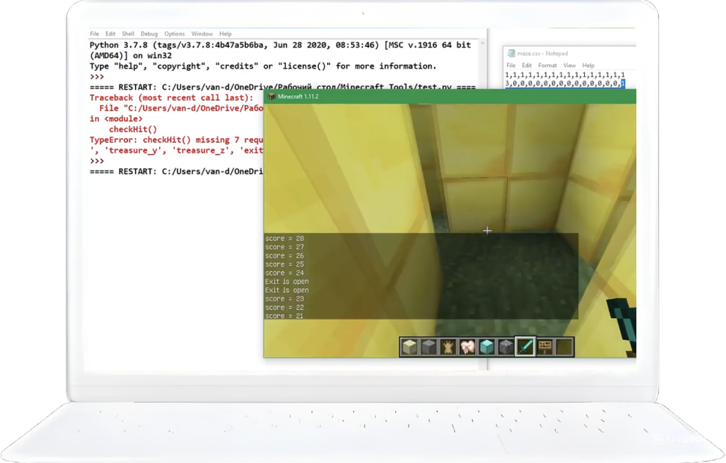Image resolution: width=726 pixels, height=463 pixels.
Task: Click the 'score = 21' chat message
Action: click(x=285, y=316)
